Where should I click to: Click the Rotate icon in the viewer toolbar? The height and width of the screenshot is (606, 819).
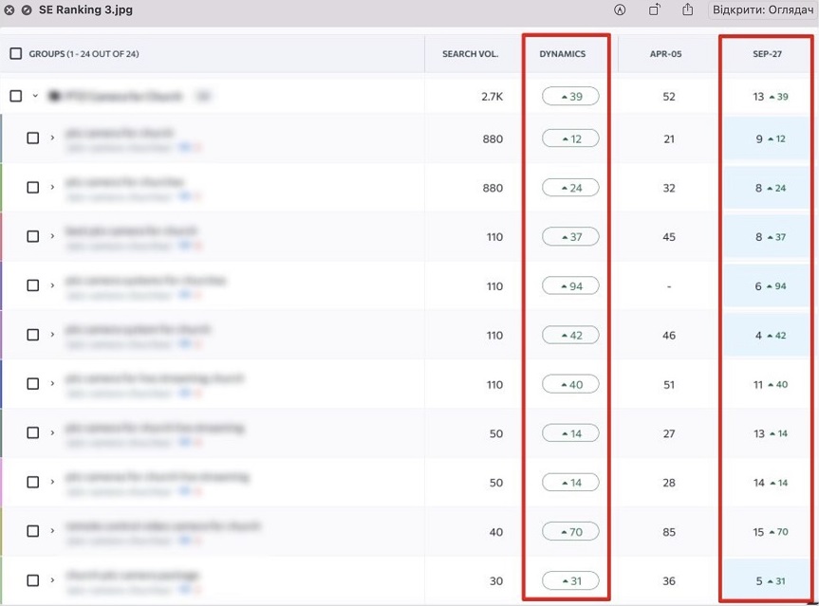click(654, 9)
